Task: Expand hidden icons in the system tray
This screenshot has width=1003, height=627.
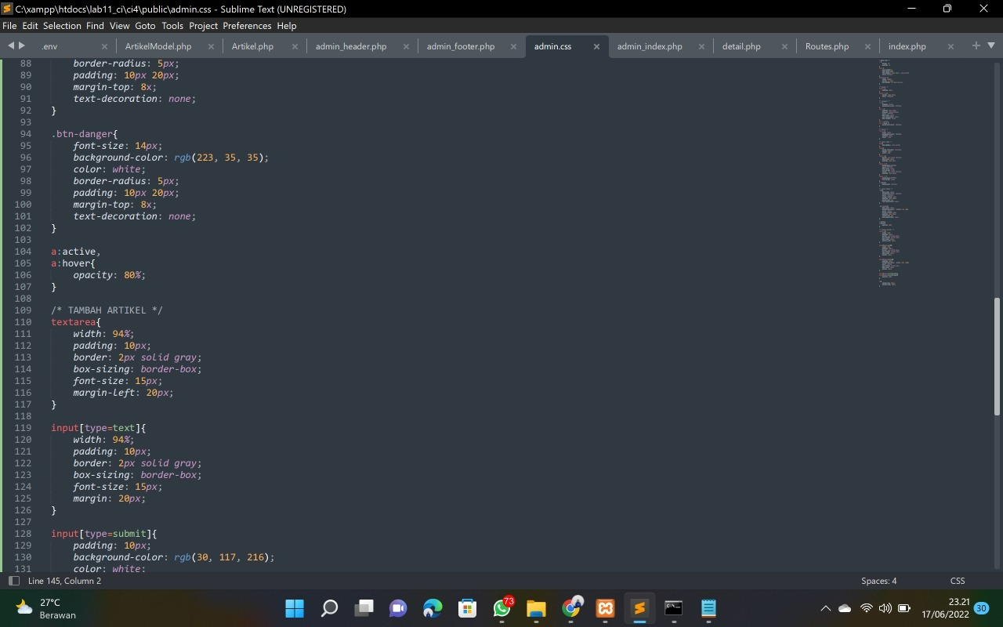Action: point(825,608)
